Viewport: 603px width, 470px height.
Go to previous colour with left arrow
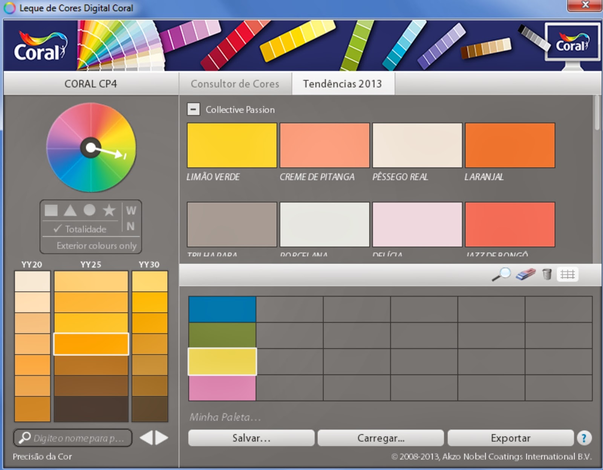(x=146, y=438)
